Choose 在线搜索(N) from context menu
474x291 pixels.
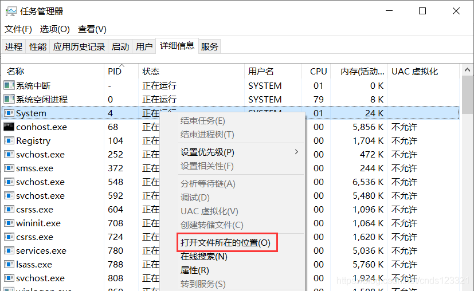203,256
